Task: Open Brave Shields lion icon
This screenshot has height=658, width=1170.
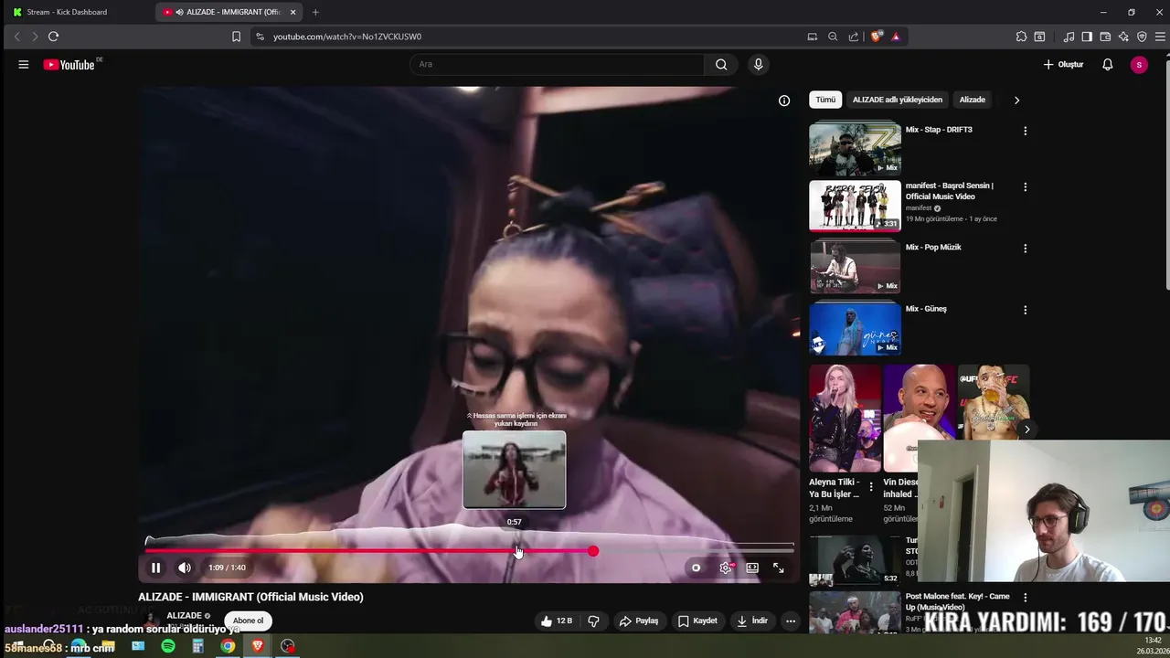Action: [877, 37]
